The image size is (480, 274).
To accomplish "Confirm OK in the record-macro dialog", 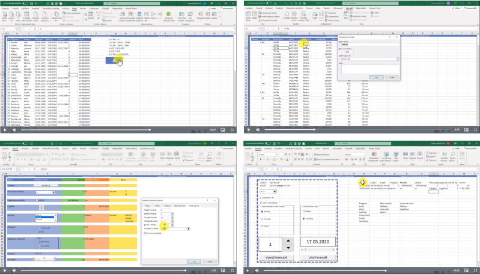I will point(376,78).
